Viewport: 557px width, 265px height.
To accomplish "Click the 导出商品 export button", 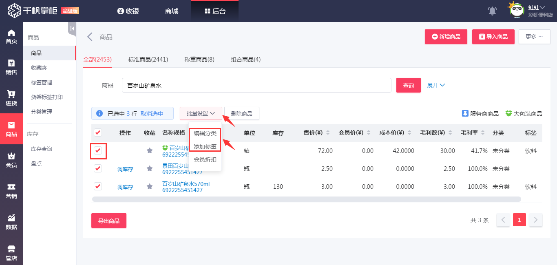I will click(x=108, y=221).
